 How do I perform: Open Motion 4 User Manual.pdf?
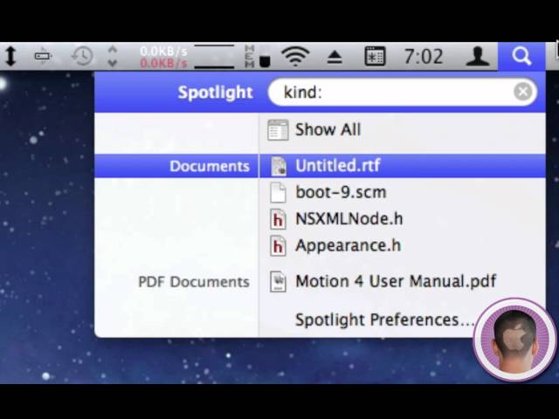click(395, 282)
